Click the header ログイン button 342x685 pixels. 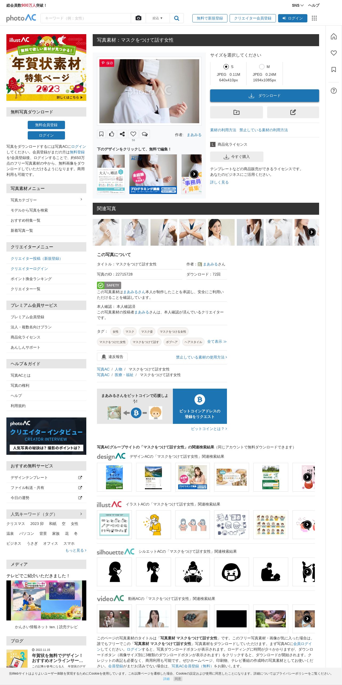point(293,18)
